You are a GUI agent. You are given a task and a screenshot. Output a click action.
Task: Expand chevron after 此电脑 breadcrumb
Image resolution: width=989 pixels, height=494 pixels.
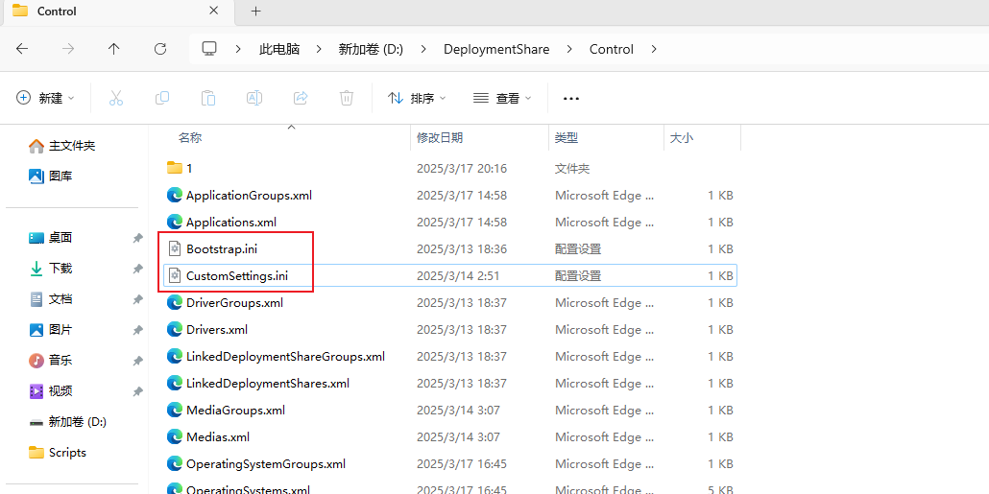click(x=319, y=49)
